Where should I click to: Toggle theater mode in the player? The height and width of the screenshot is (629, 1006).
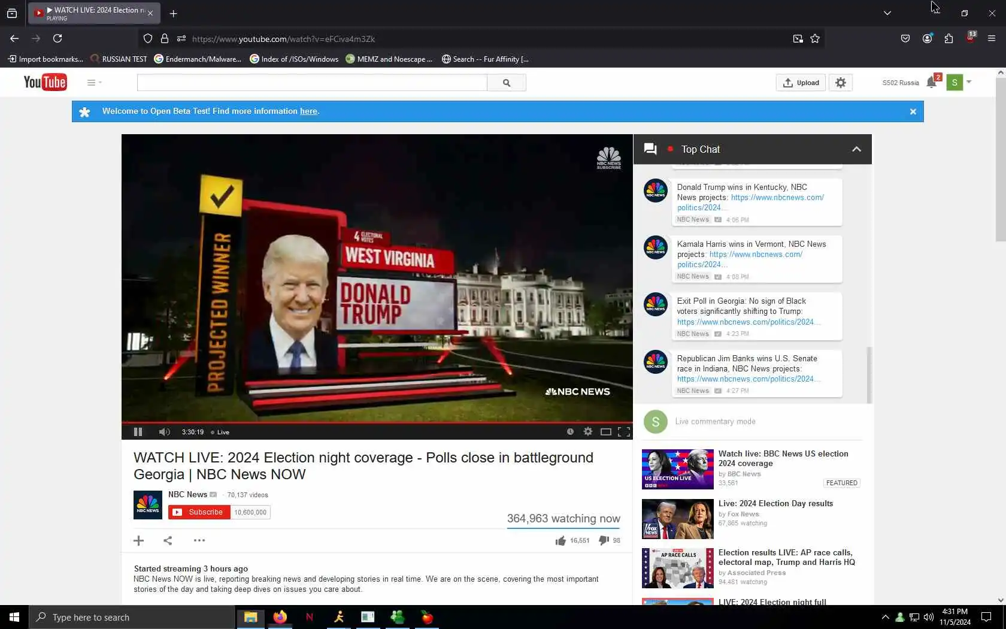(x=606, y=431)
